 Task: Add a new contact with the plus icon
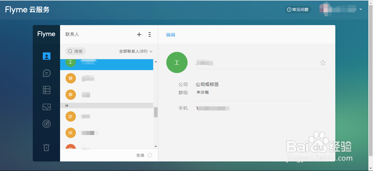(139, 34)
